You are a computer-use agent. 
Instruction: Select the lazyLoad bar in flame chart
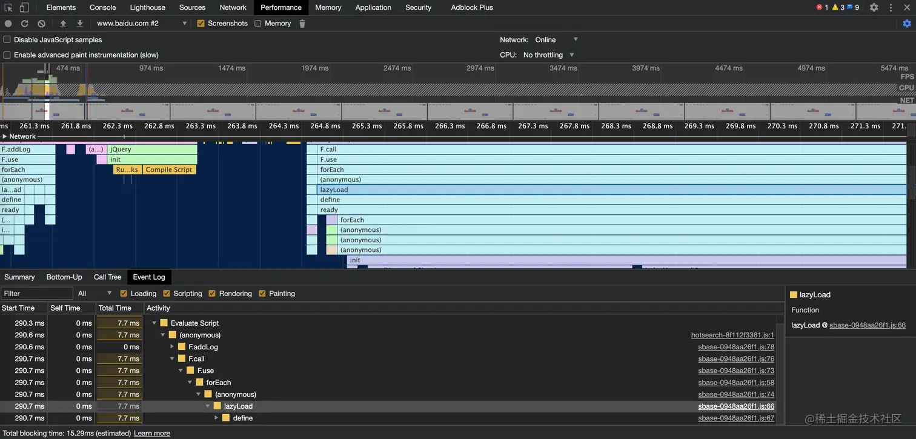(612, 190)
